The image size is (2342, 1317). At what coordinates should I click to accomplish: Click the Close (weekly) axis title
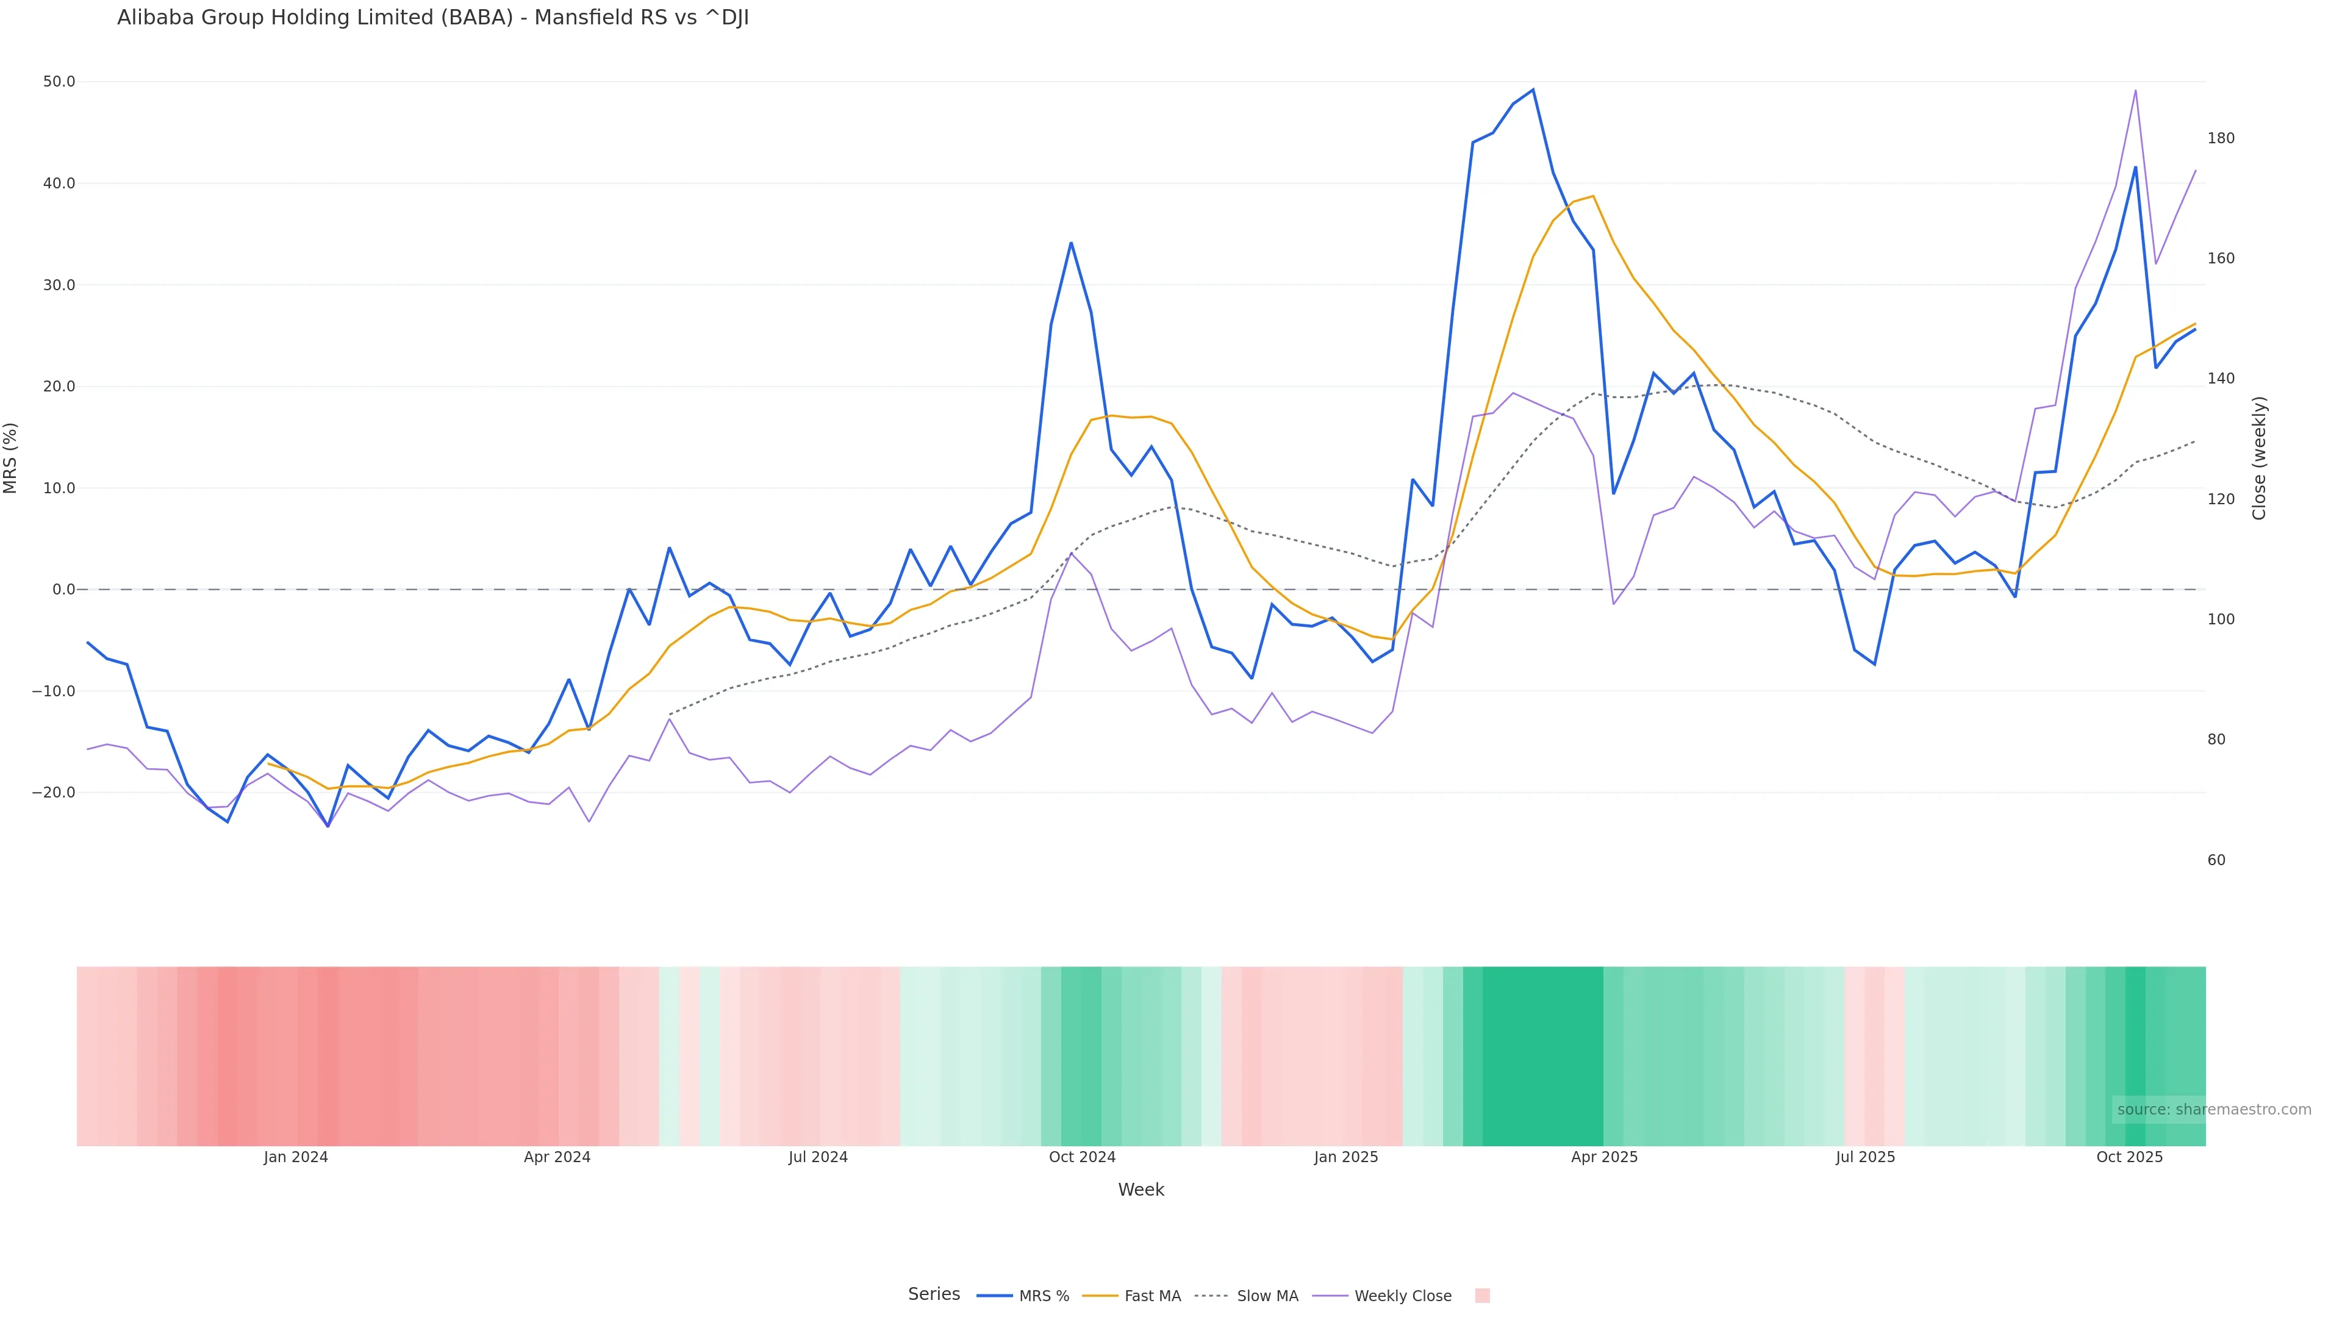tap(2259, 457)
